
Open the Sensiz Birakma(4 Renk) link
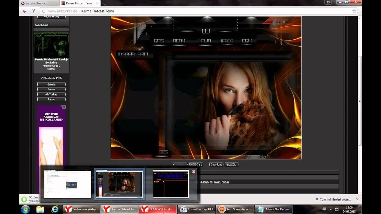click(51, 61)
